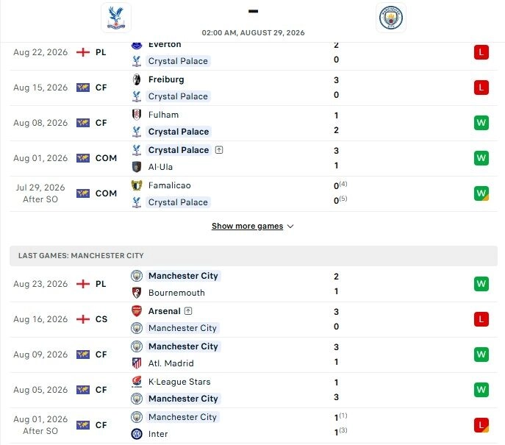Open Everton vs Crystal Palace loss badge
505x445 pixels.
[481, 52]
